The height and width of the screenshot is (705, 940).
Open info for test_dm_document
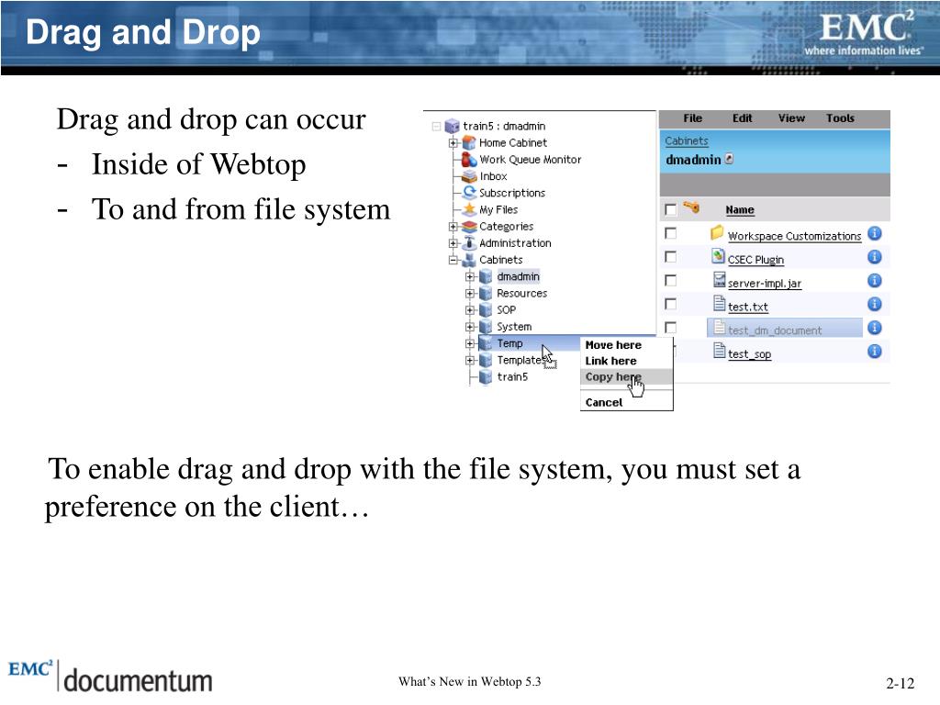click(x=875, y=328)
